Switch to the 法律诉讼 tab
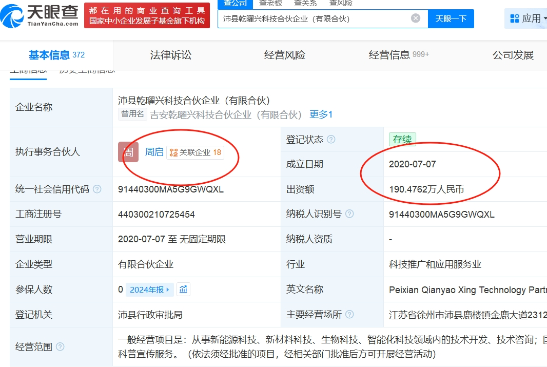This screenshot has width=547, height=367. tap(170, 55)
